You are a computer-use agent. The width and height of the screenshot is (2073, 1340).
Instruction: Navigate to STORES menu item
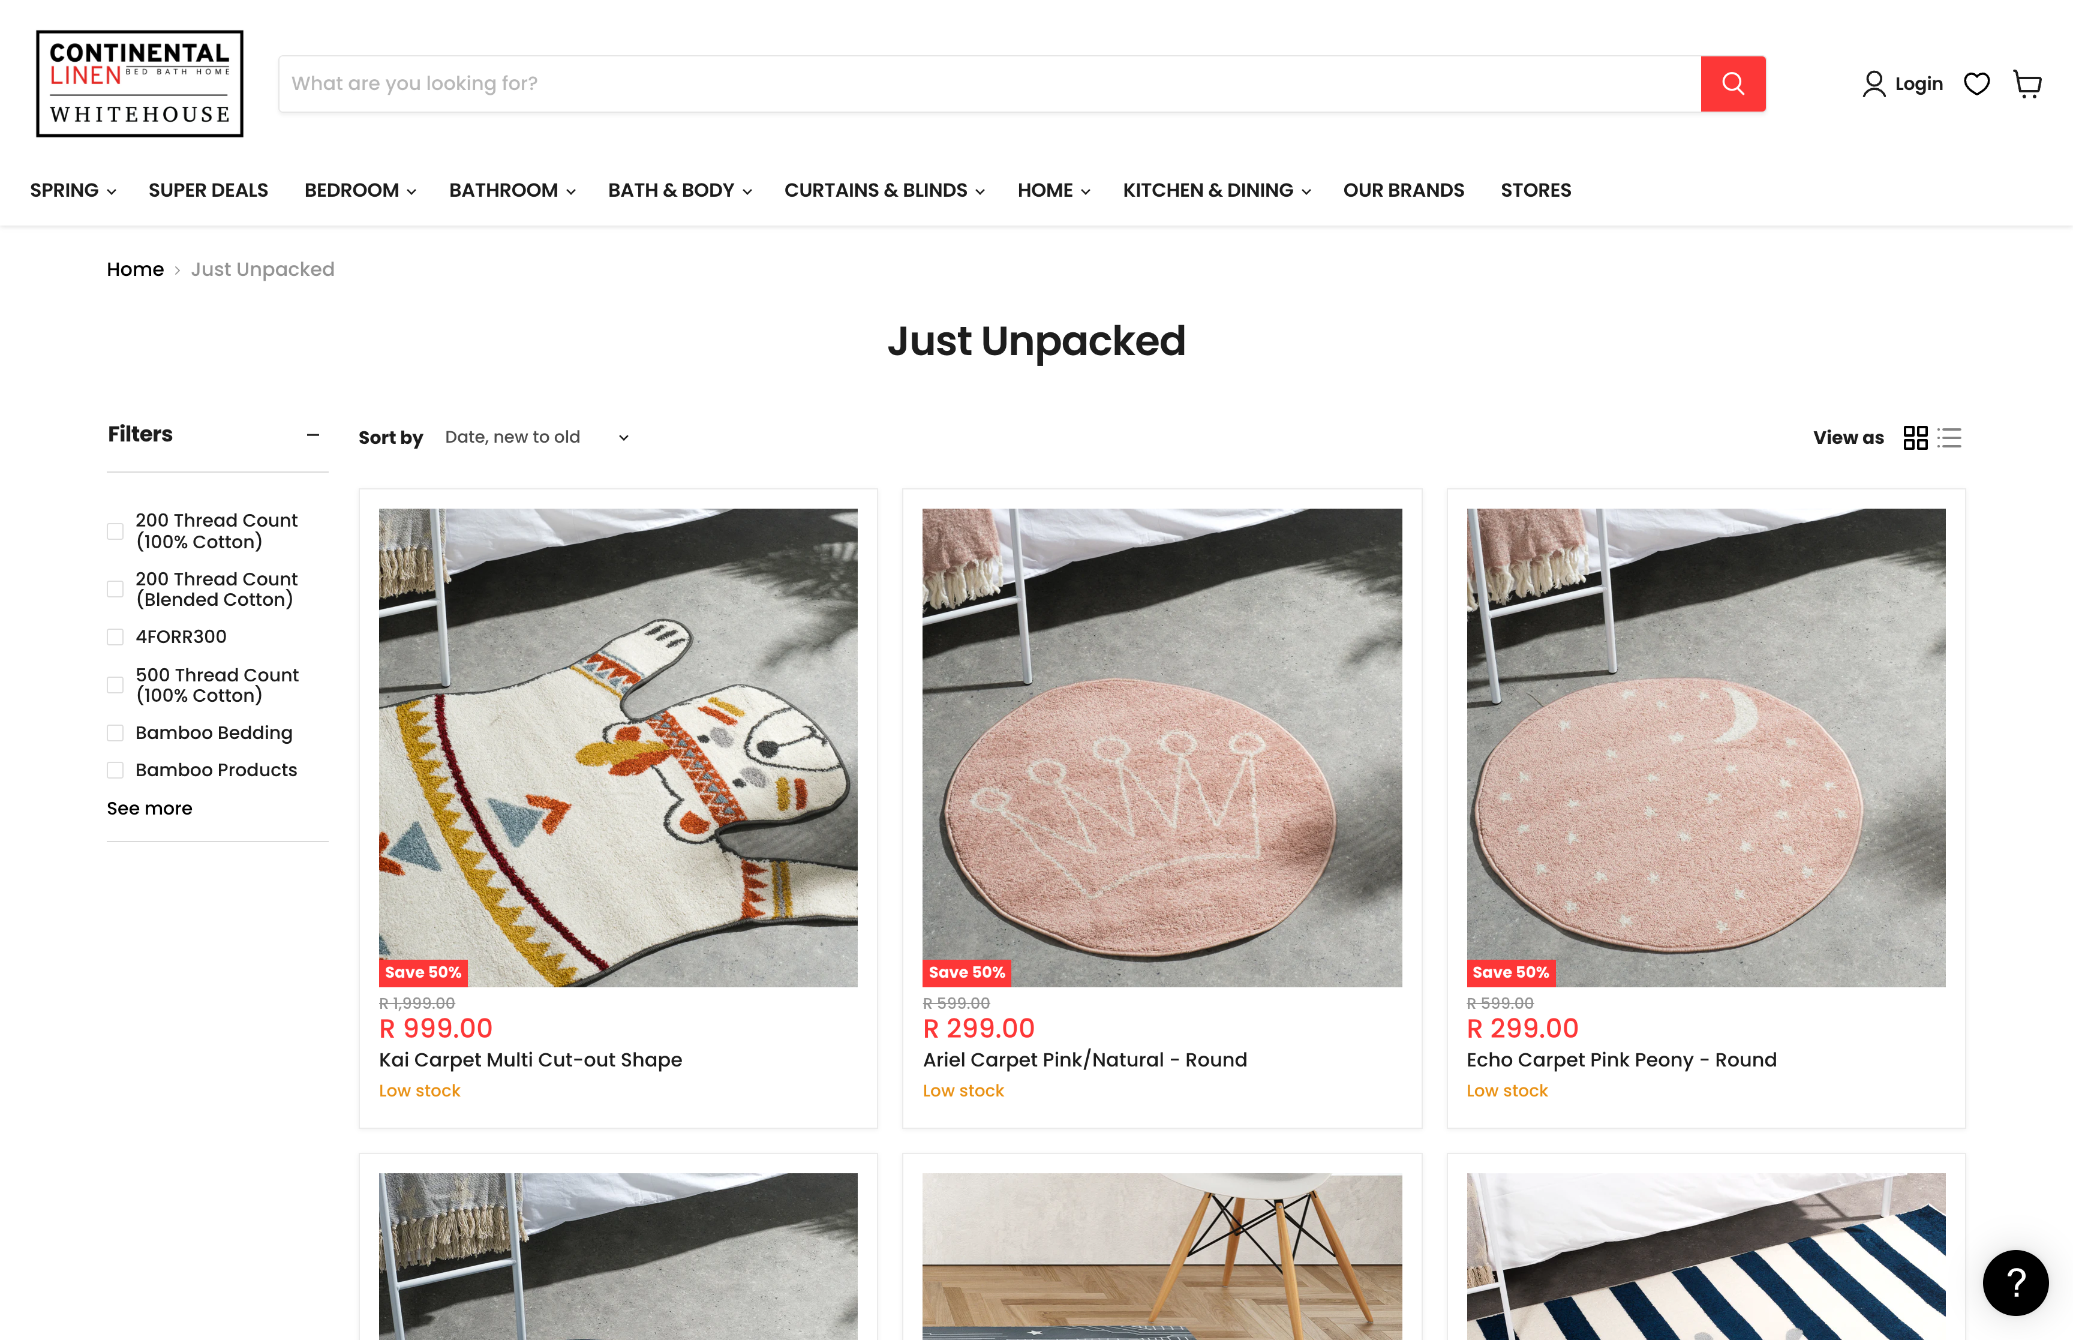point(1535,189)
